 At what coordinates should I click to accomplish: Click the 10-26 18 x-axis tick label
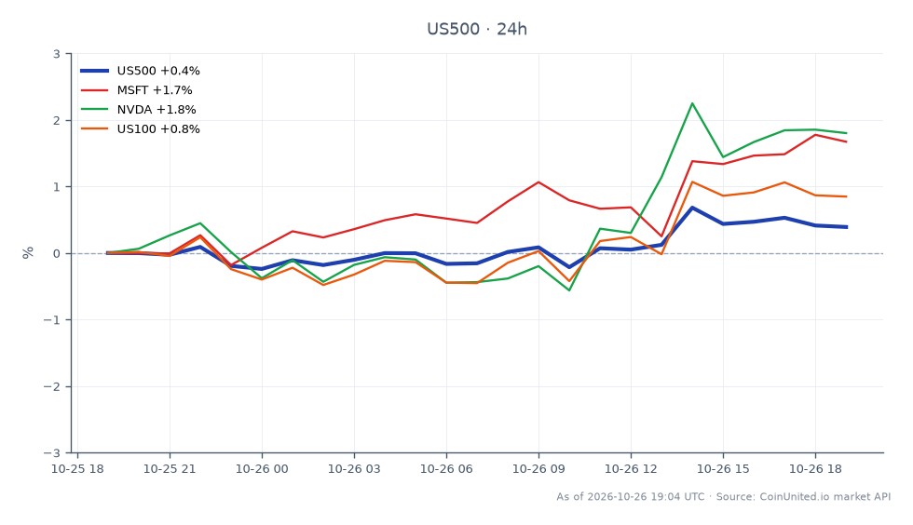click(x=815, y=468)
